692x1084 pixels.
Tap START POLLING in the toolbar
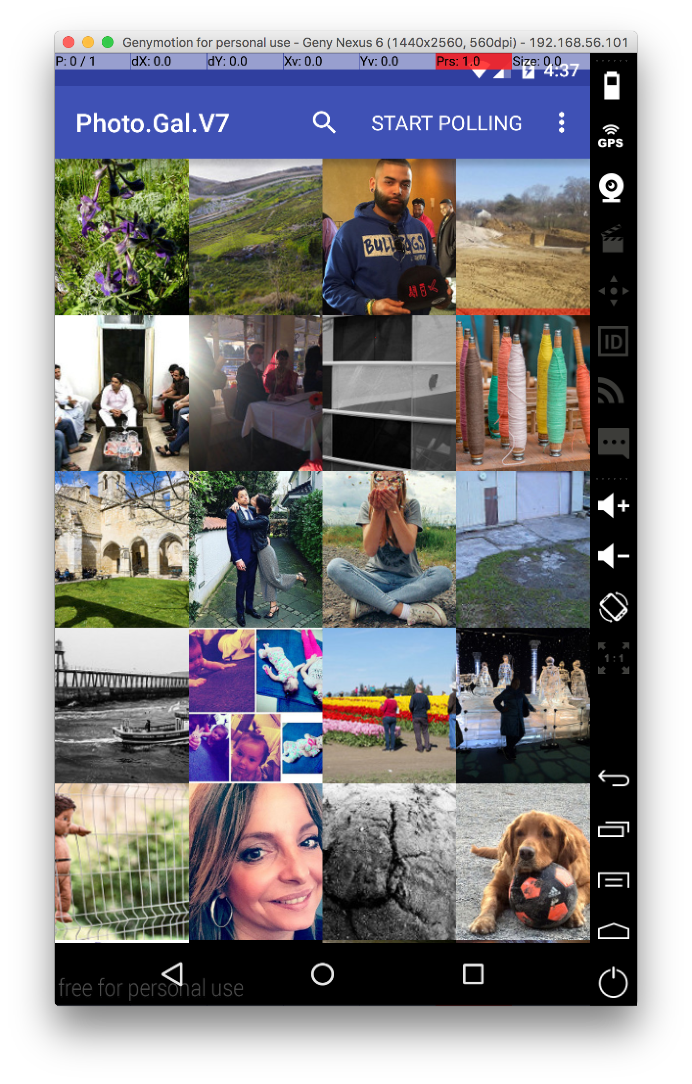446,123
